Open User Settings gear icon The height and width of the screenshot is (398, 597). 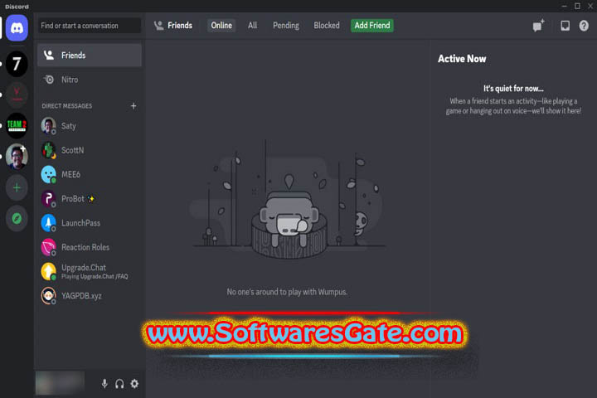pos(134,384)
